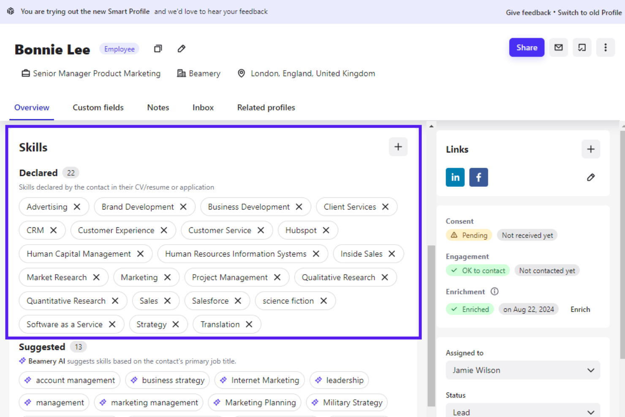Viewport: 625px width, 417px height.
Task: Click the Give feedback link
Action: click(528, 12)
